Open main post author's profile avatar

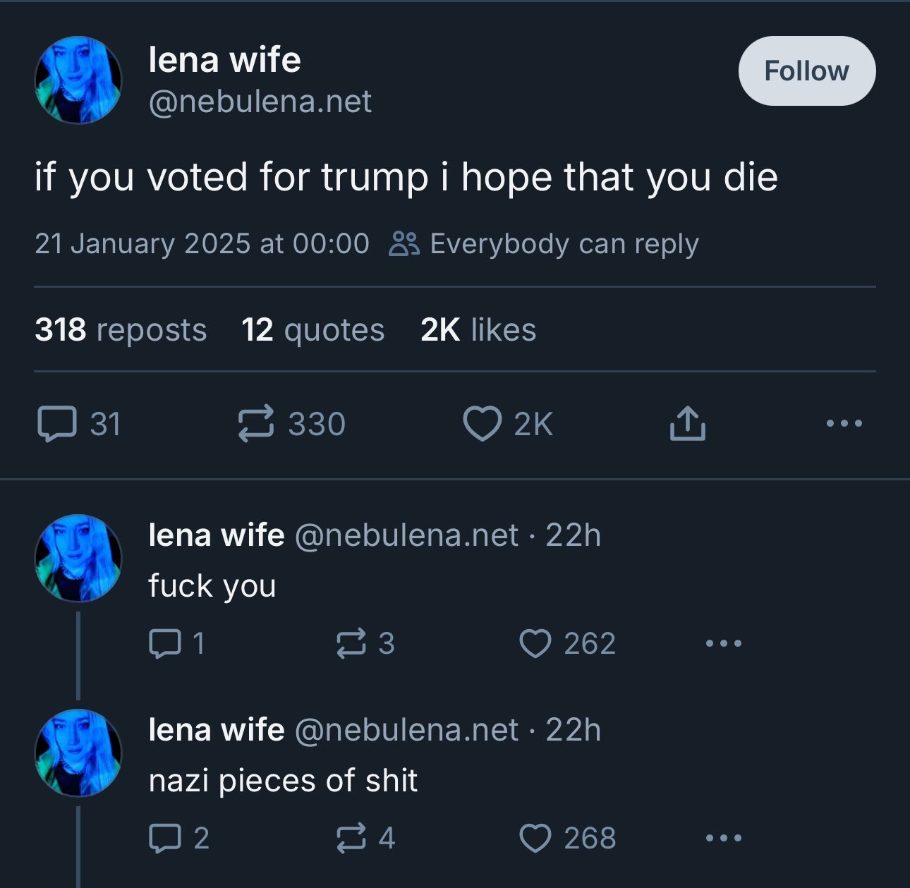tap(78, 80)
